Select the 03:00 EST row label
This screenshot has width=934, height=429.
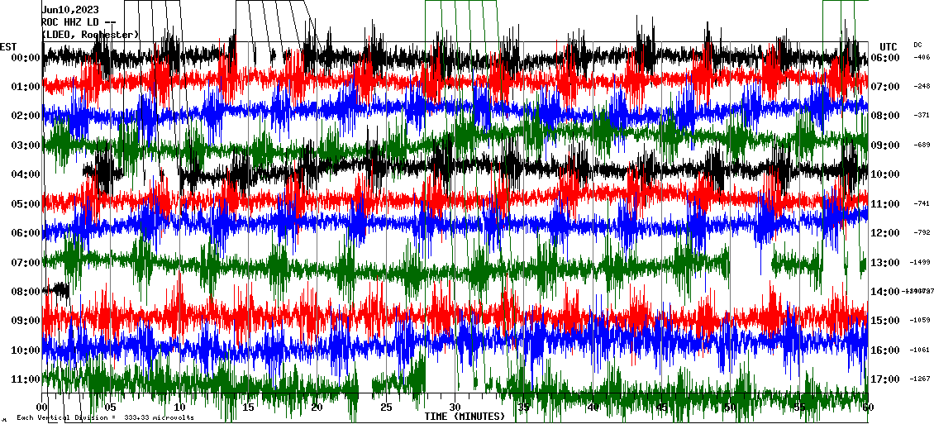coord(25,145)
